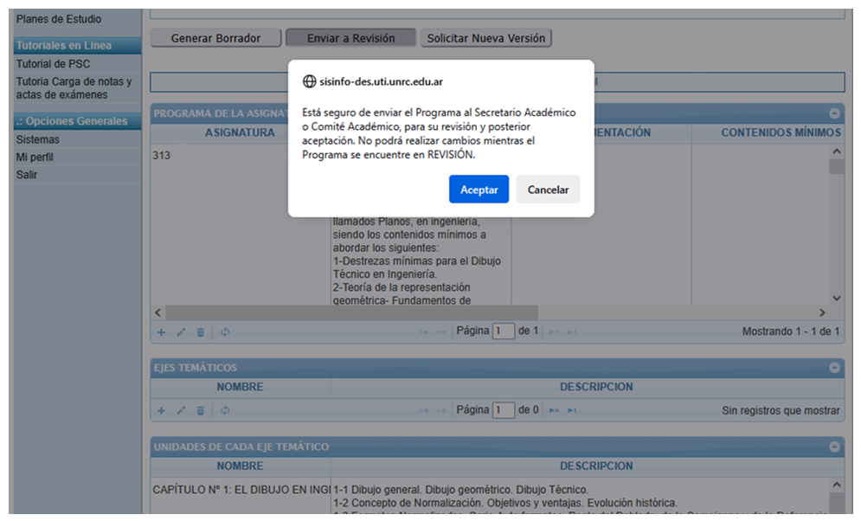Click the delete trash icon in Programa grid
This screenshot has width=861, height=521.
pyautogui.click(x=201, y=331)
